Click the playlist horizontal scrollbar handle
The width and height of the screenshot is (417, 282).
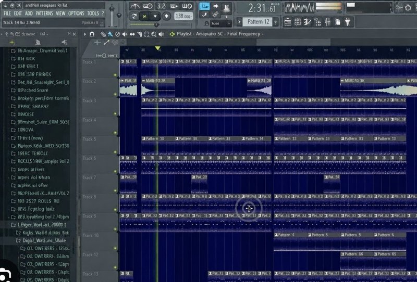pyautogui.click(x=293, y=42)
